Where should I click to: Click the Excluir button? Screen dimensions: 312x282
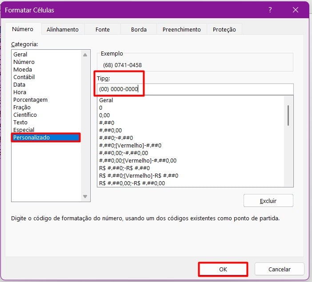click(x=268, y=201)
